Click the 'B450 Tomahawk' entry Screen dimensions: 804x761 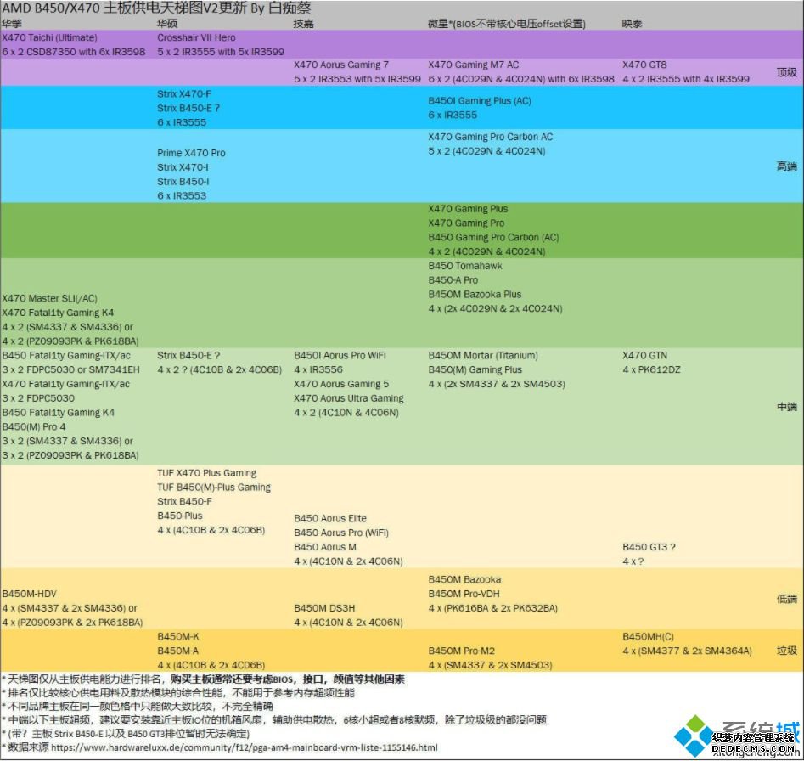465,266
